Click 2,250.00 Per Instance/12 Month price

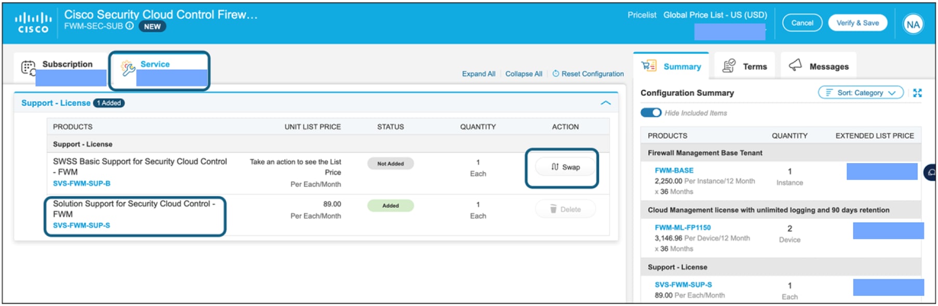coord(705,181)
